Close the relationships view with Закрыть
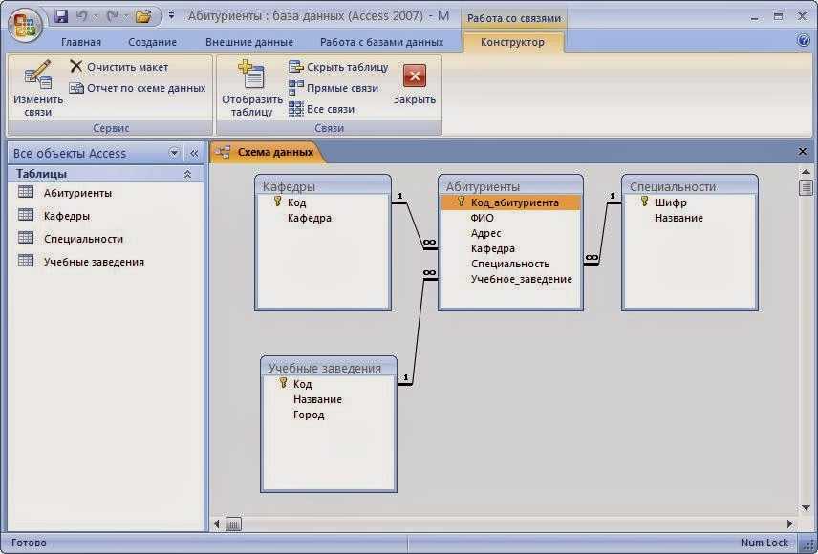The image size is (818, 554). 414,84
